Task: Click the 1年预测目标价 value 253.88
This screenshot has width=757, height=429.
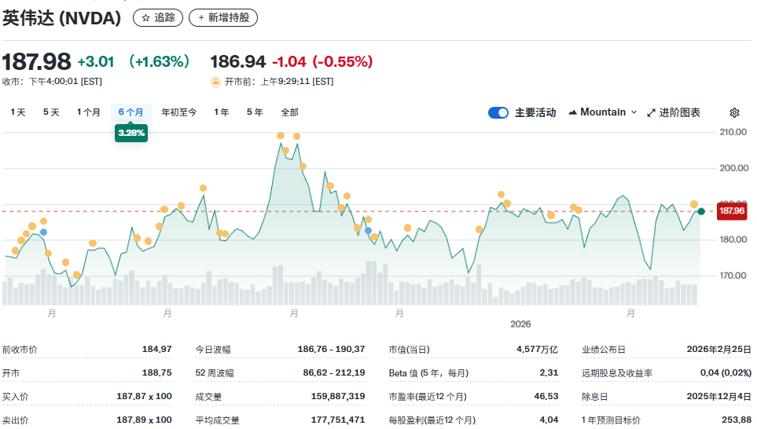Action: (x=737, y=420)
